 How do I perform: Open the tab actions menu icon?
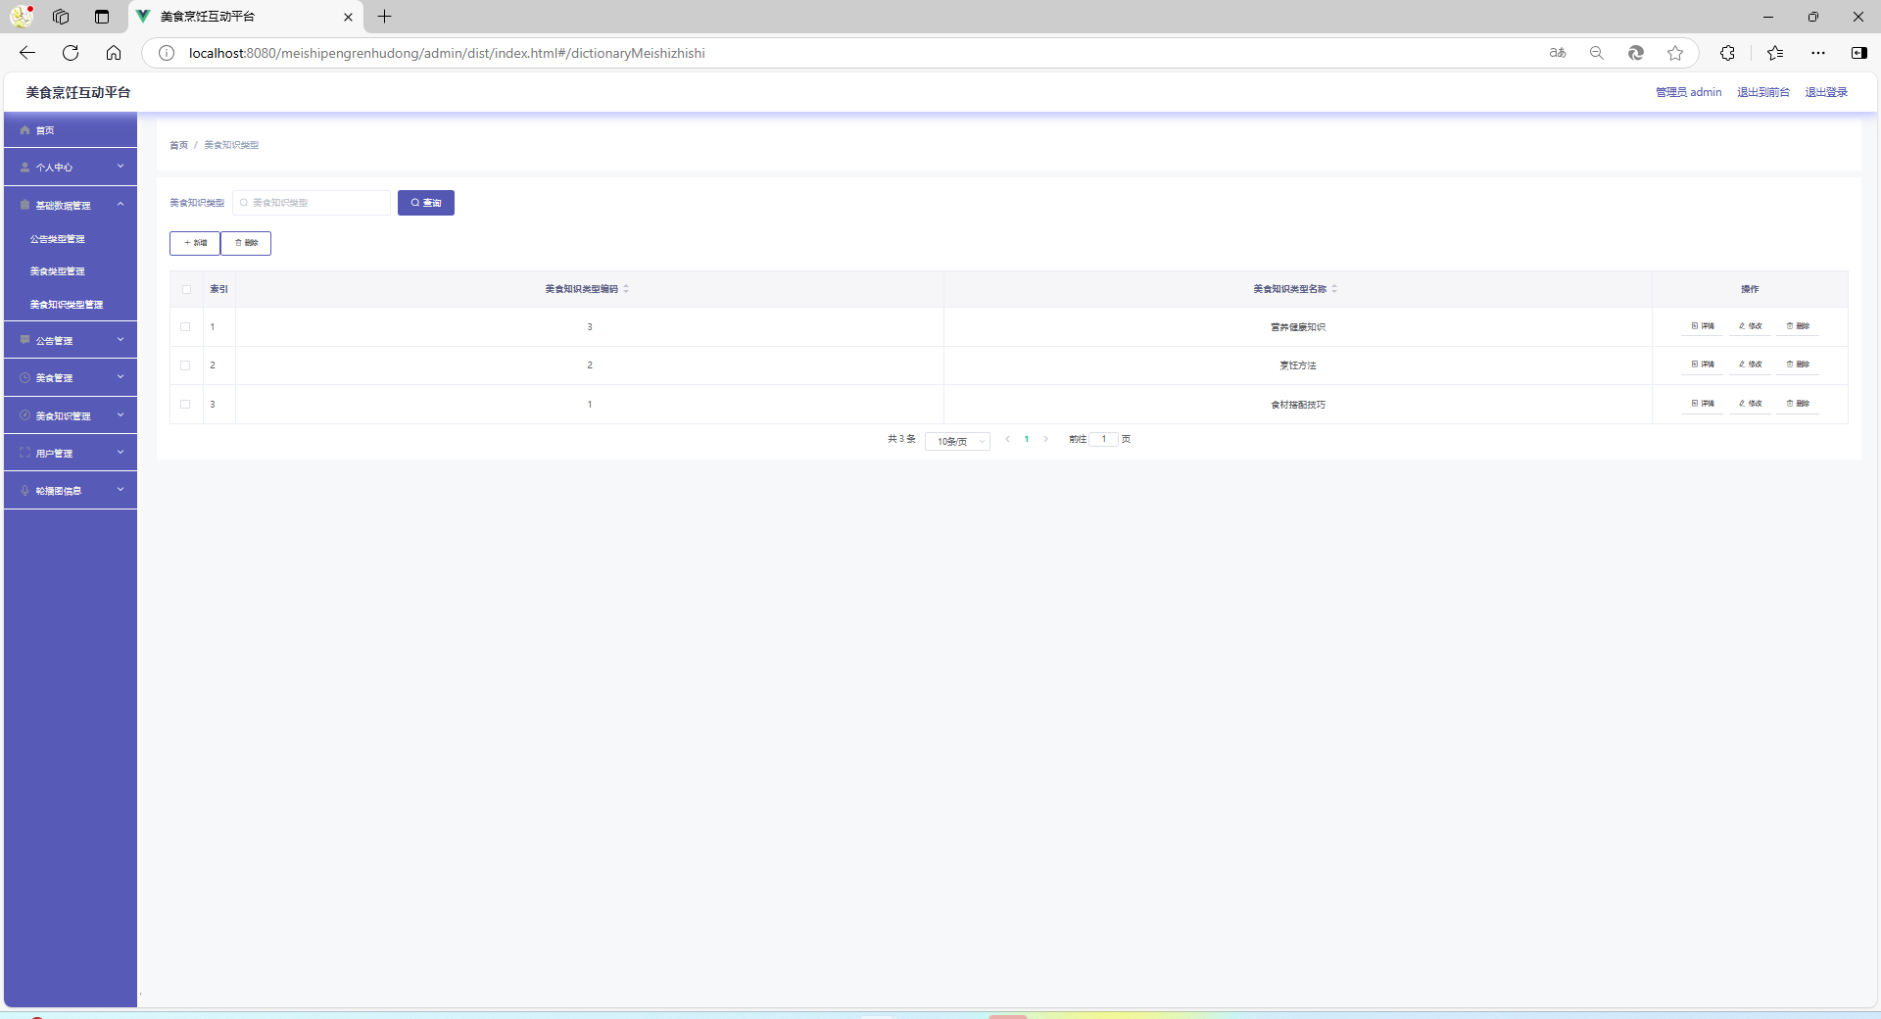pyautogui.click(x=102, y=17)
